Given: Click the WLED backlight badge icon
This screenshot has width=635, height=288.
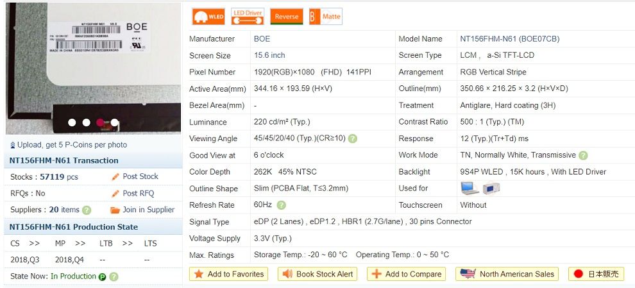Looking at the screenshot, I should click(208, 17).
